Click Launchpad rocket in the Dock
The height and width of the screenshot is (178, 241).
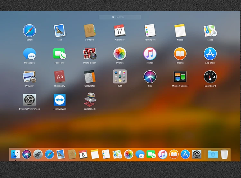[x=38, y=154]
